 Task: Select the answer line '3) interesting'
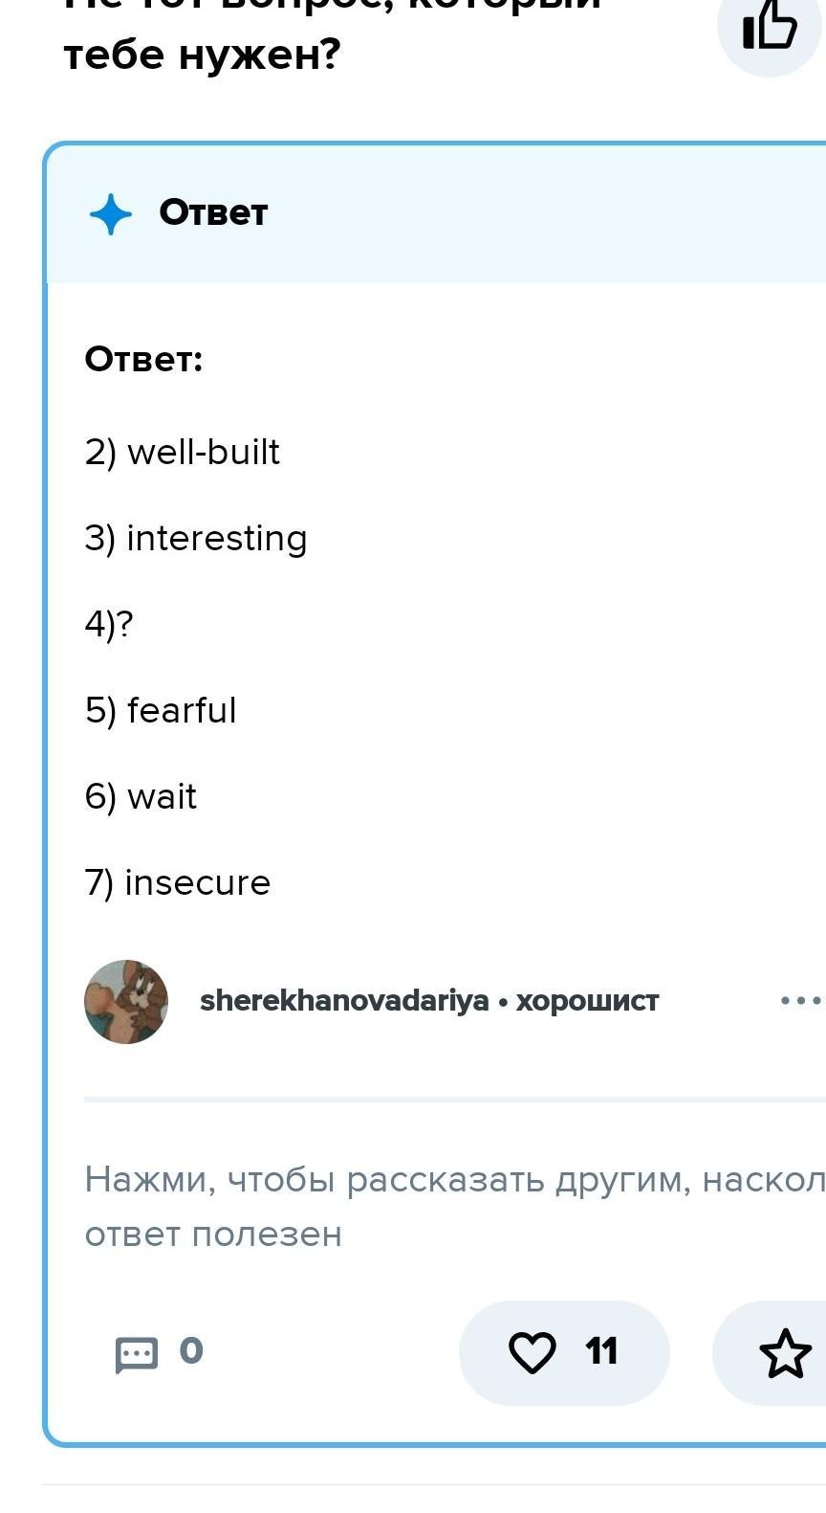196,539
